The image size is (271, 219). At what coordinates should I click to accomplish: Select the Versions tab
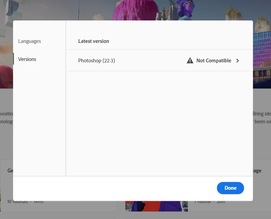point(27,59)
